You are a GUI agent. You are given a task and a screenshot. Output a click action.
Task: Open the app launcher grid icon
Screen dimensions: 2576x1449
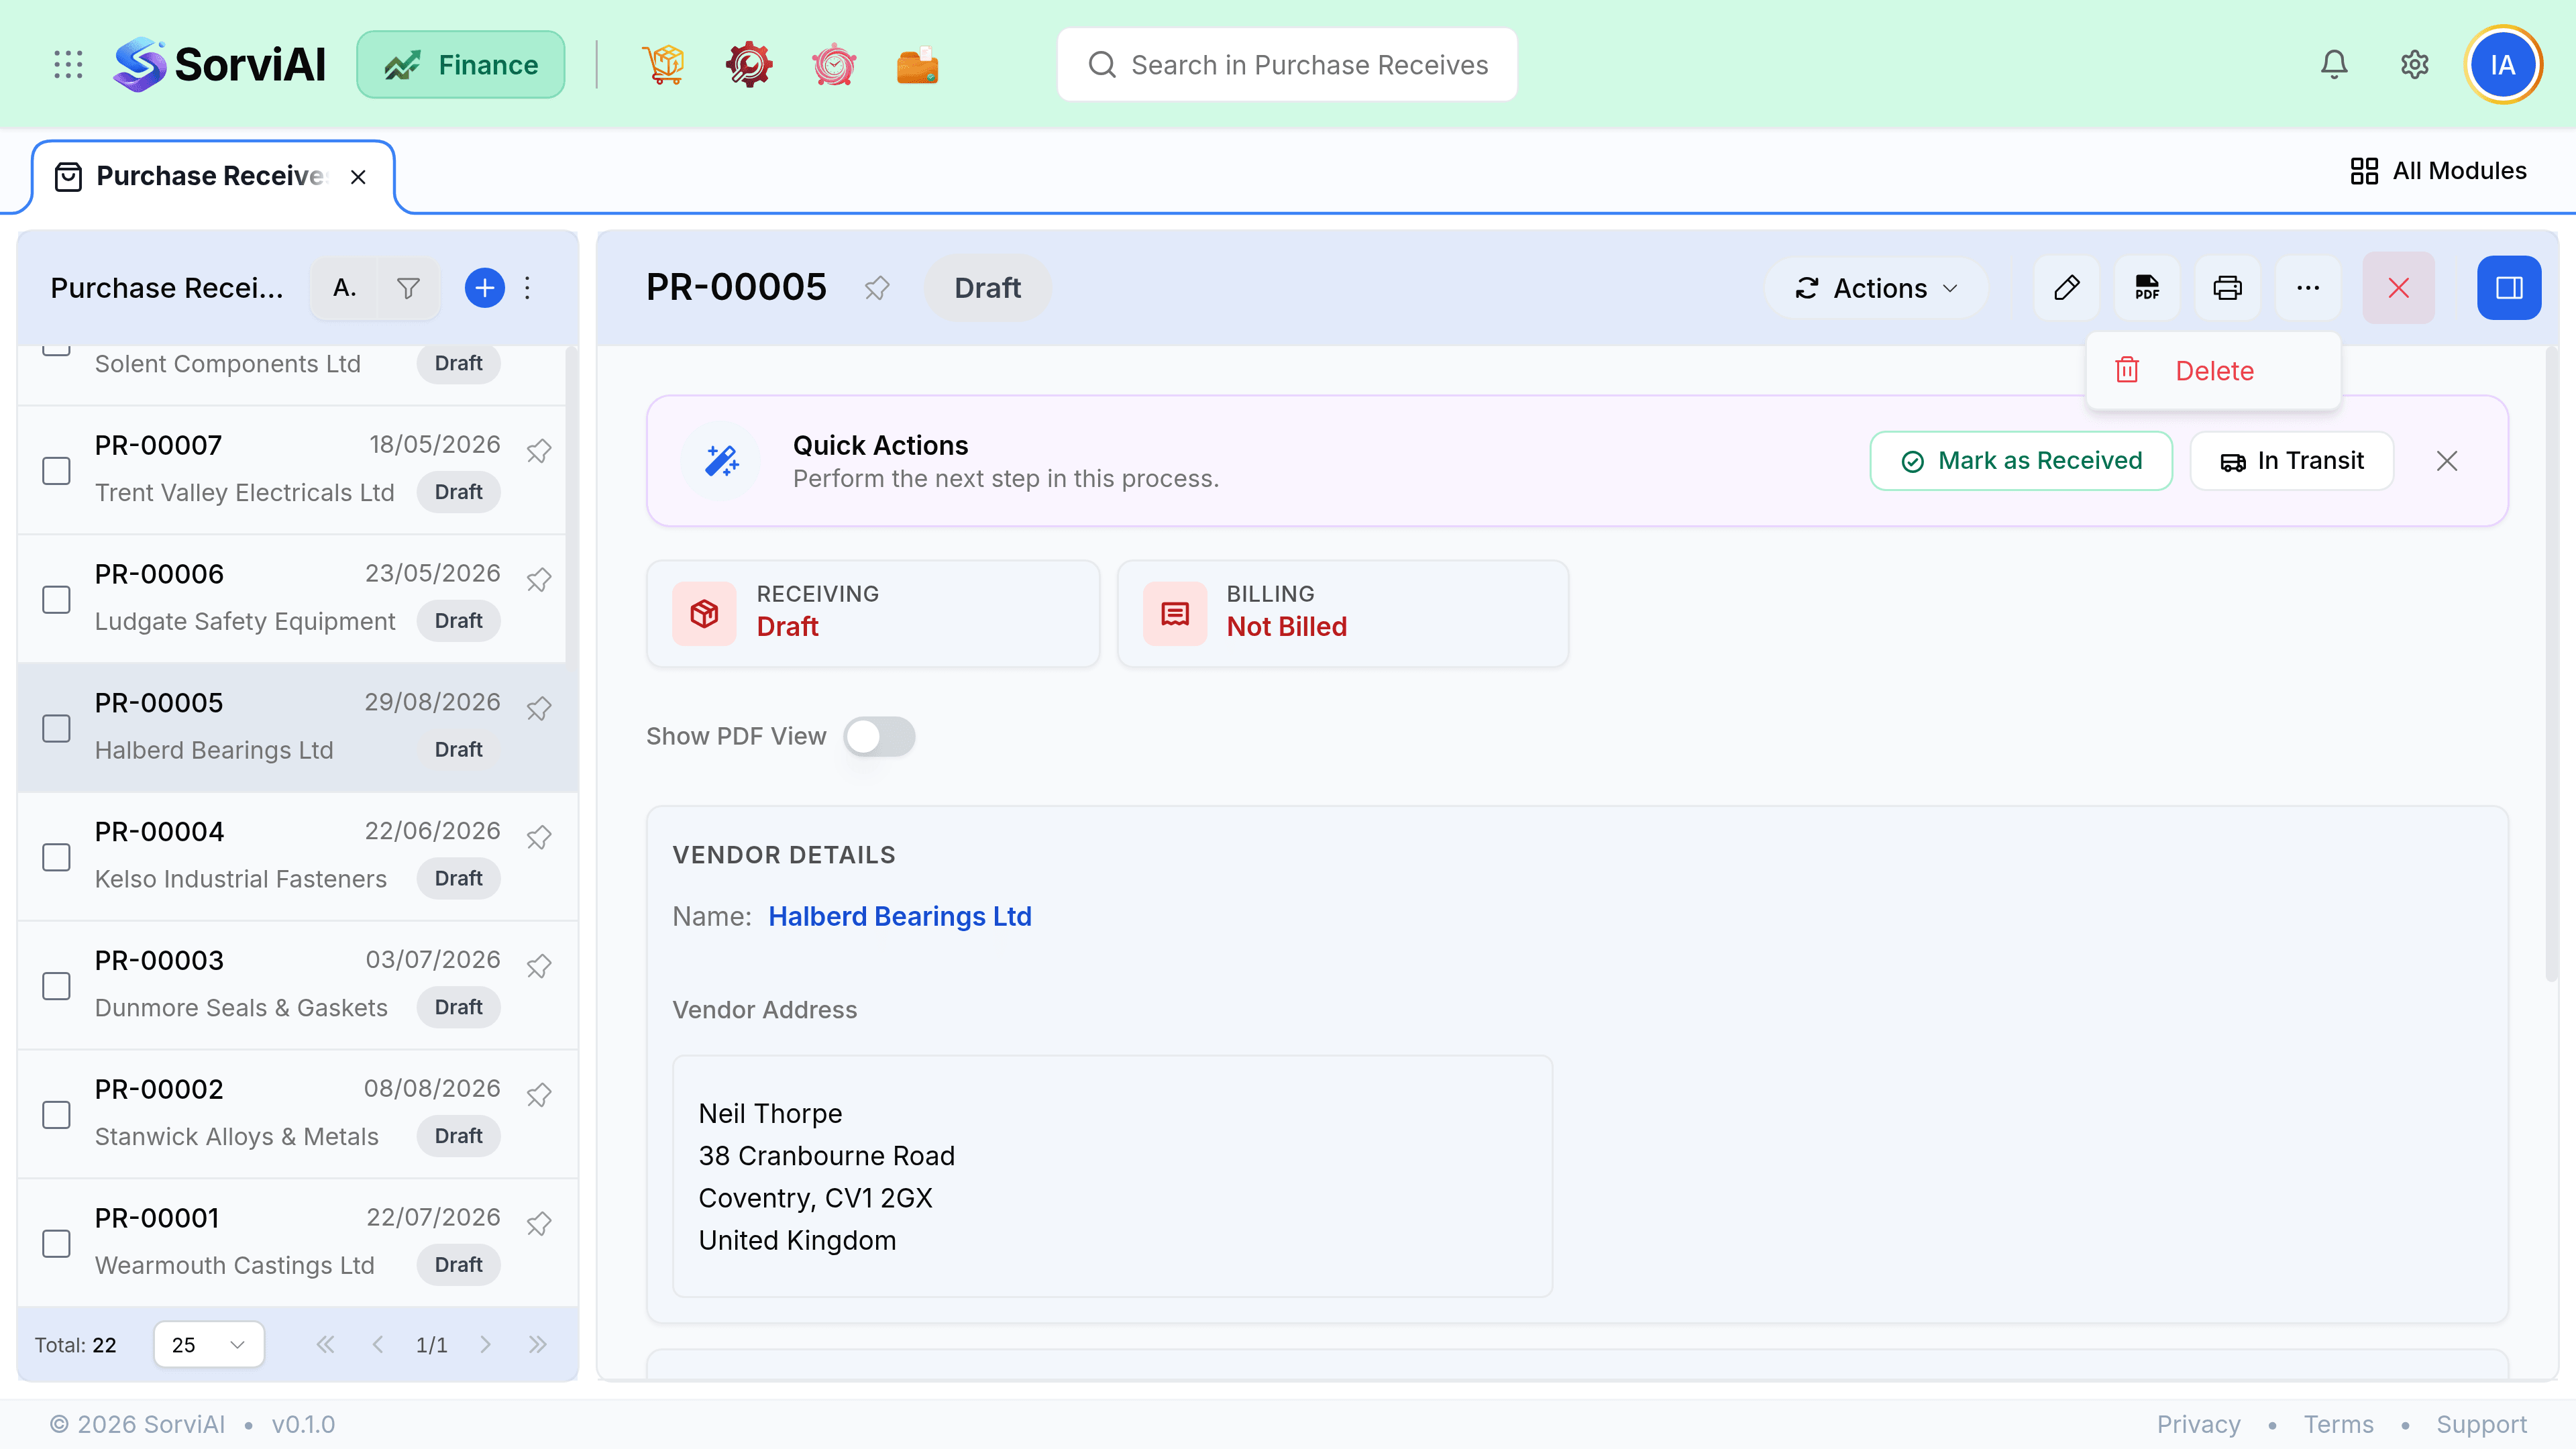(x=68, y=65)
